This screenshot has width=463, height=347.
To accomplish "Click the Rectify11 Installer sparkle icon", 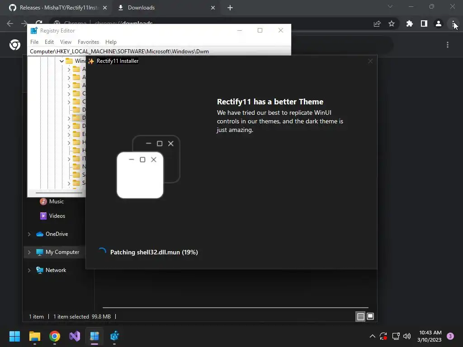I will coord(91,61).
